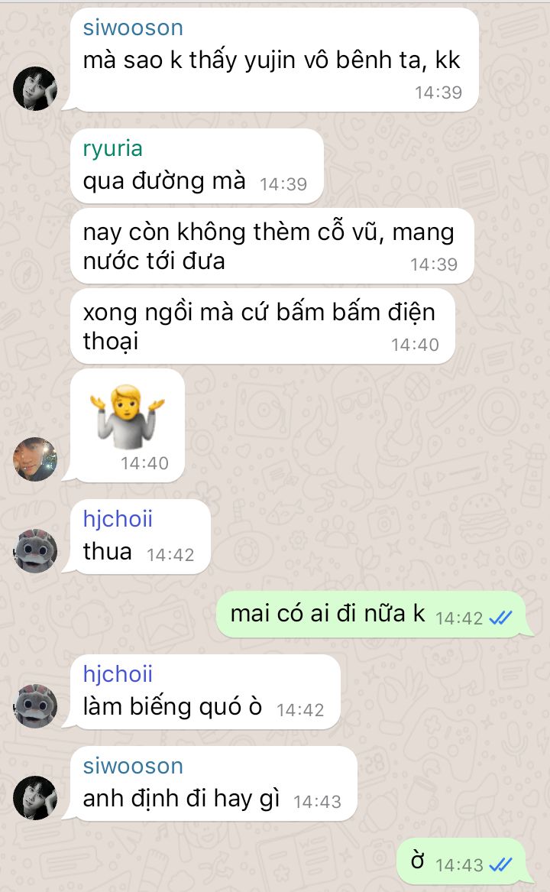This screenshot has width=550, height=892.
Task: Open siwooson's avatar beside 'anh định đi hay gì'
Action: click(35, 797)
